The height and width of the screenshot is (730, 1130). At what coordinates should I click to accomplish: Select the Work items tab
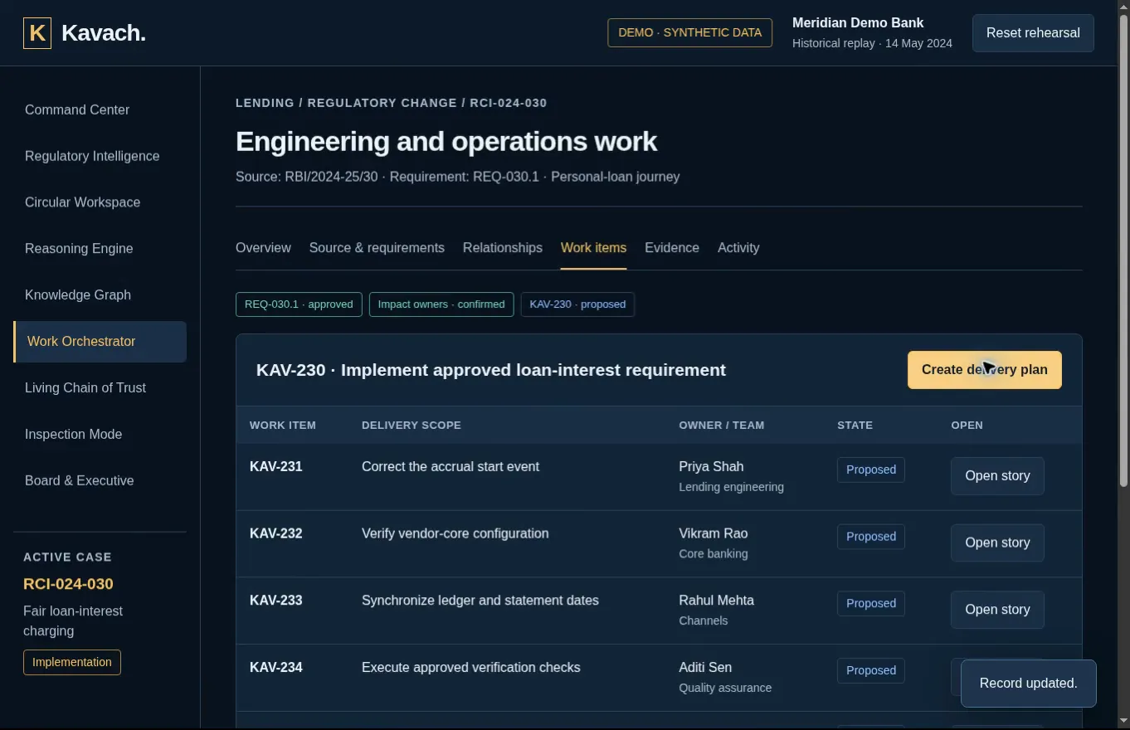593,248
